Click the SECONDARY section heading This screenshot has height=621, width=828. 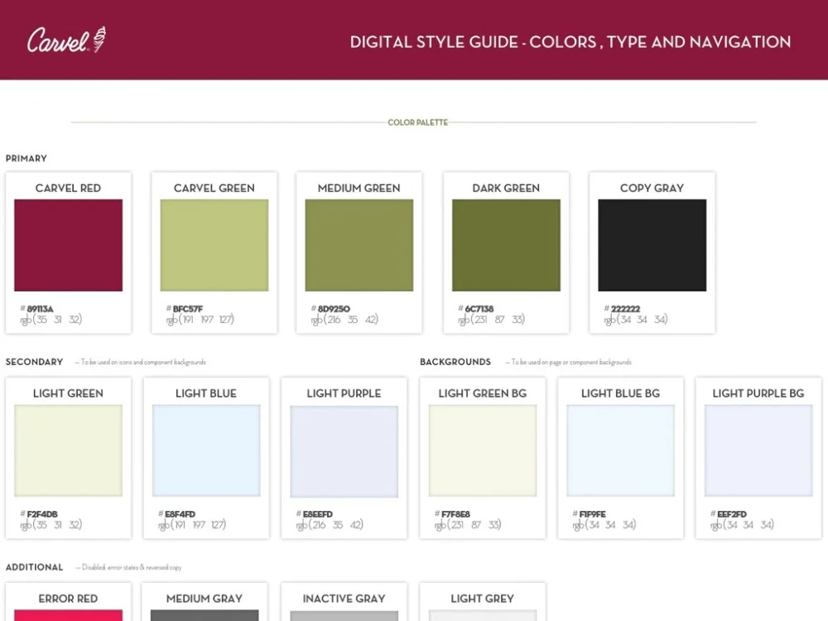point(34,362)
